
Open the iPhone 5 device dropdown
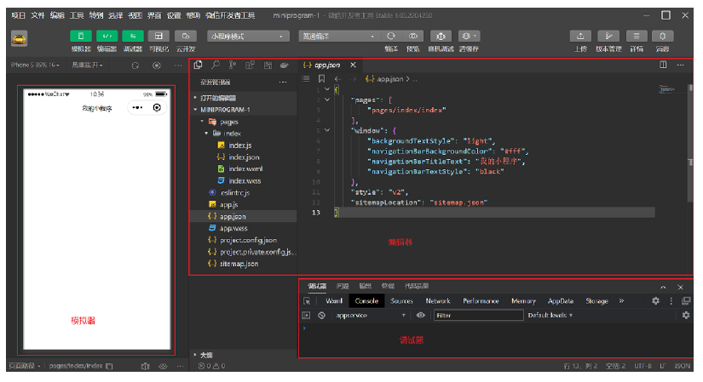[35, 65]
